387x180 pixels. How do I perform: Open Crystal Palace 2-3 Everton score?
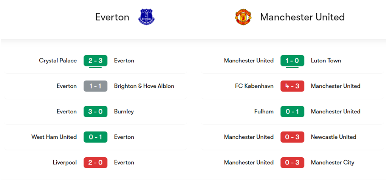coord(96,61)
